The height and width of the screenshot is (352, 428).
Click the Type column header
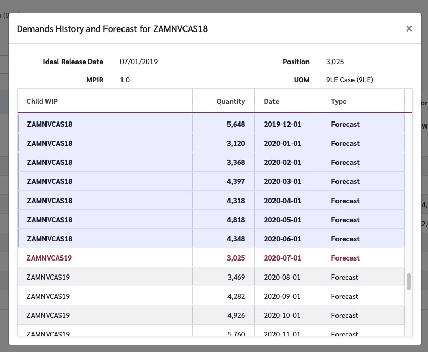pos(339,101)
